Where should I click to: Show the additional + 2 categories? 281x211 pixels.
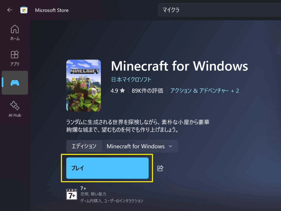(235, 90)
